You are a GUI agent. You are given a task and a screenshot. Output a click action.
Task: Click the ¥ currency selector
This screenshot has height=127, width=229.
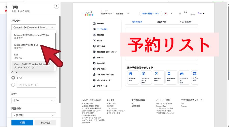click(x=171, y=13)
